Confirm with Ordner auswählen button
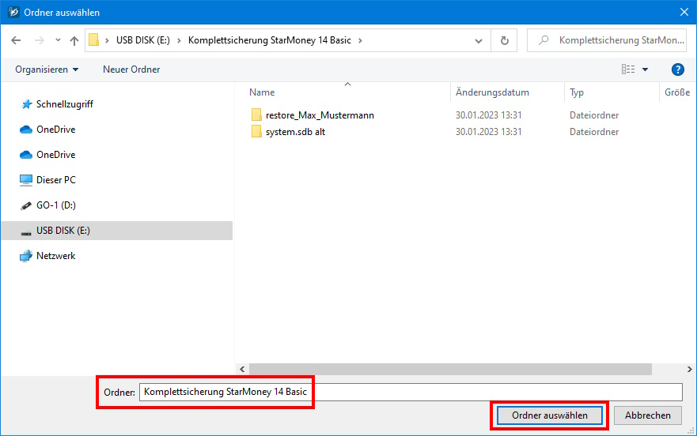Screen dimensions: 697x436 pyautogui.click(x=549, y=415)
